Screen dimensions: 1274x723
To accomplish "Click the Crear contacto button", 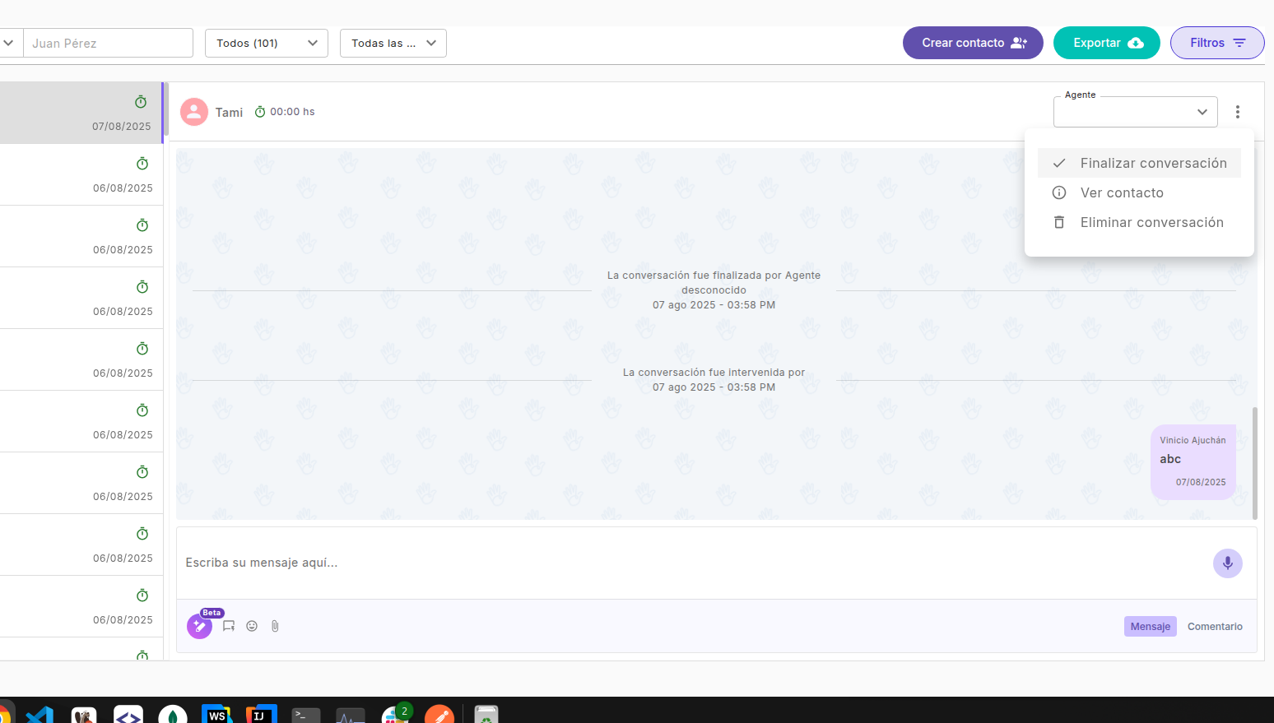I will (973, 43).
